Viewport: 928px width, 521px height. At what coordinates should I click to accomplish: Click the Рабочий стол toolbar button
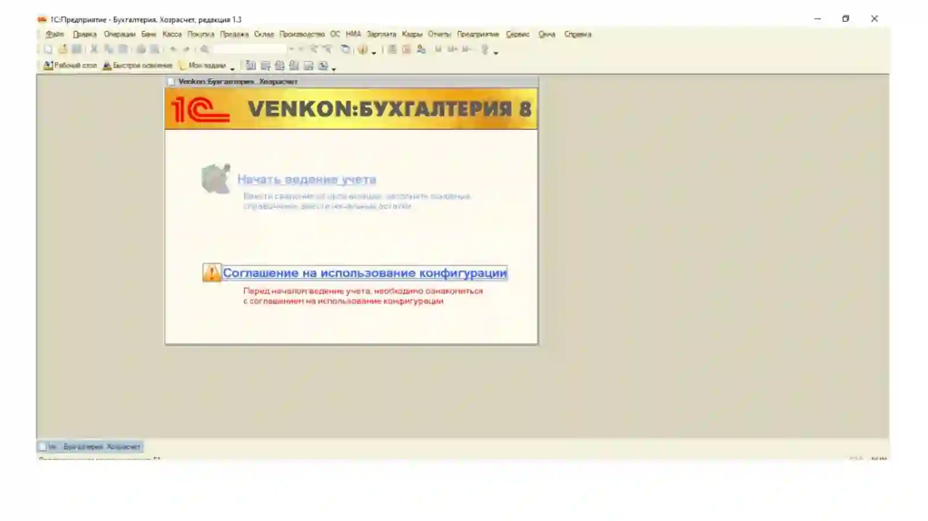[x=70, y=65]
